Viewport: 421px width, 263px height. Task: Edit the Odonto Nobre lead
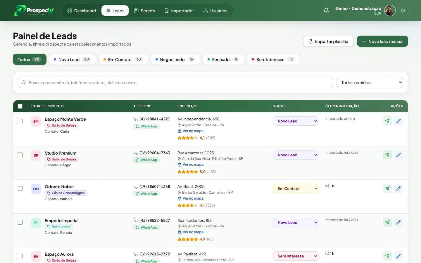398,188
